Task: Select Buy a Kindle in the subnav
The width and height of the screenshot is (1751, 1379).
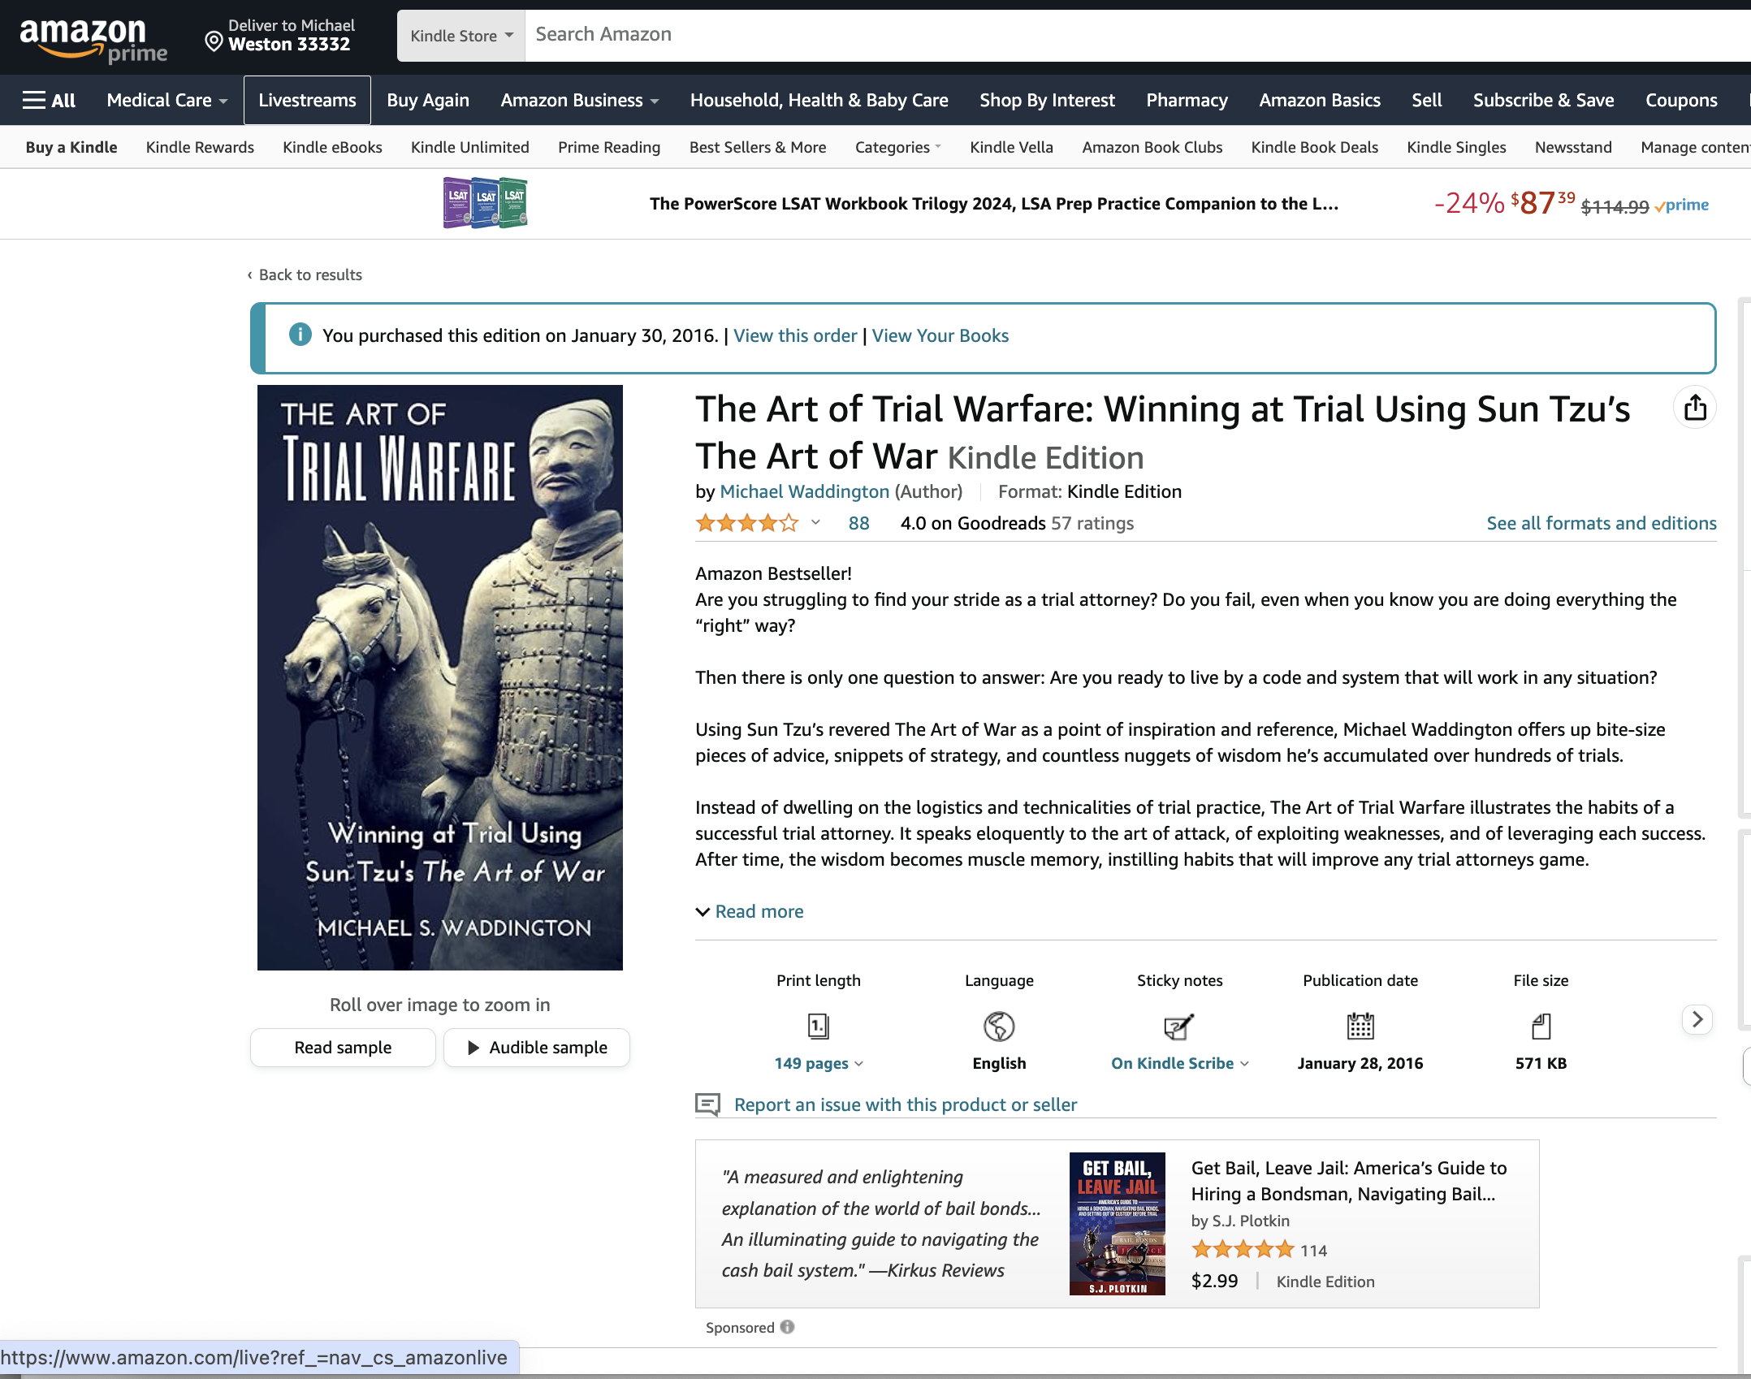Action: tap(71, 147)
